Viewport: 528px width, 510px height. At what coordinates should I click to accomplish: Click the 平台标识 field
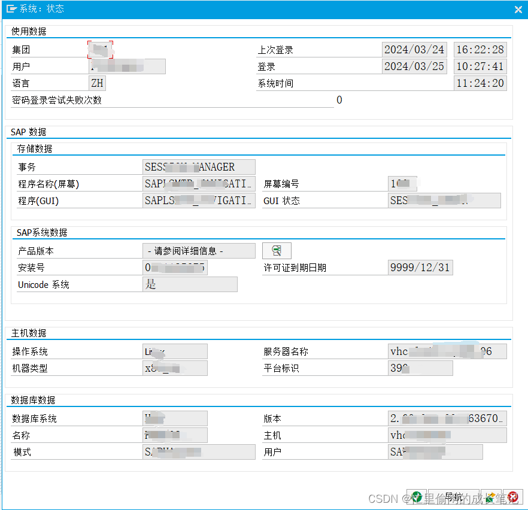point(420,368)
